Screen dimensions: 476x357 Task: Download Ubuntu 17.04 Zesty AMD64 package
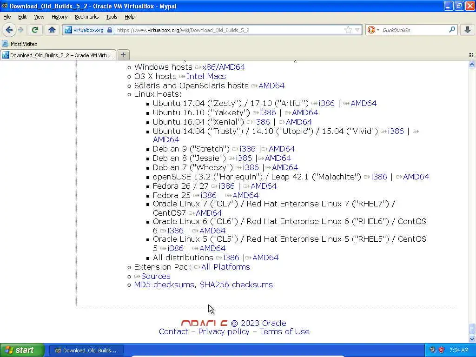pos(364,103)
